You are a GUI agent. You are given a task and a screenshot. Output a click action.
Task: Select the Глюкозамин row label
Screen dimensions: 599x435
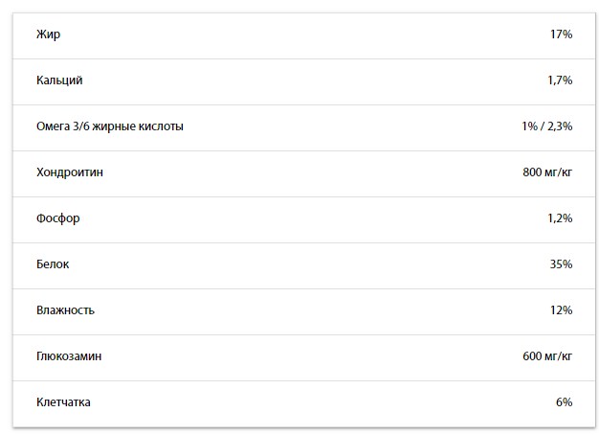pos(68,356)
